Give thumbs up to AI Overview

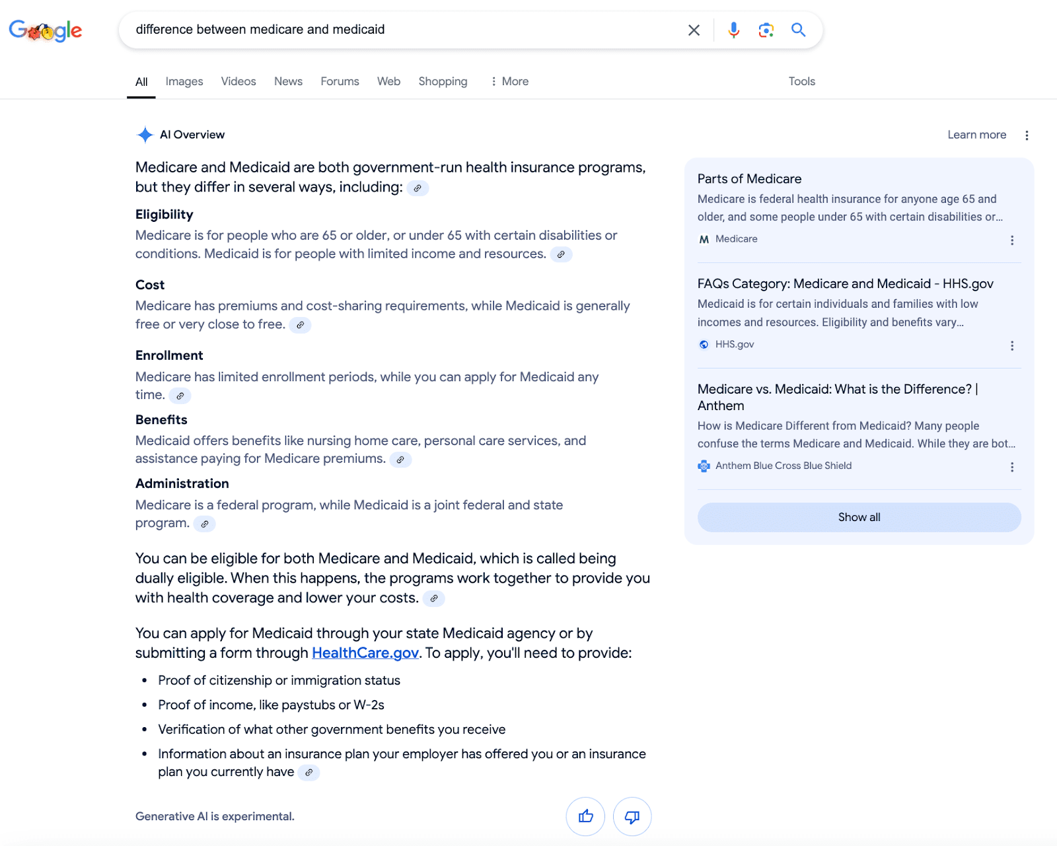pyautogui.click(x=585, y=816)
